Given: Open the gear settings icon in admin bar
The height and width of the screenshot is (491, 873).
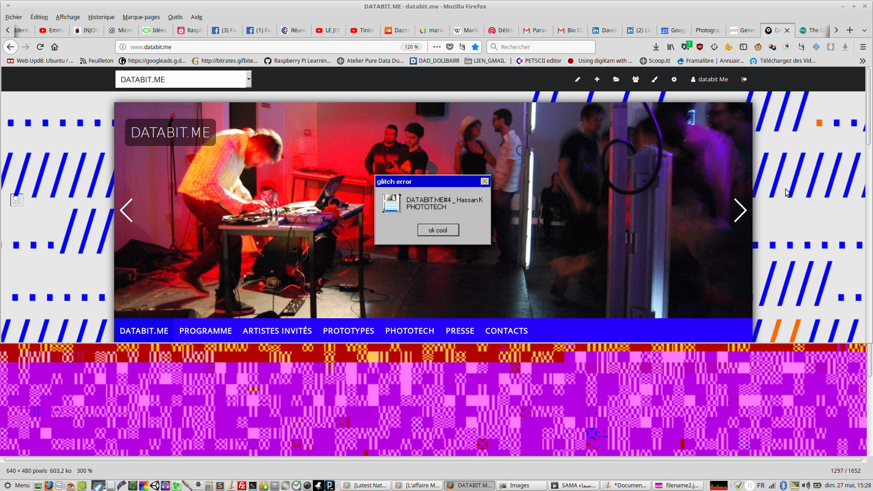Looking at the screenshot, I should [x=674, y=79].
